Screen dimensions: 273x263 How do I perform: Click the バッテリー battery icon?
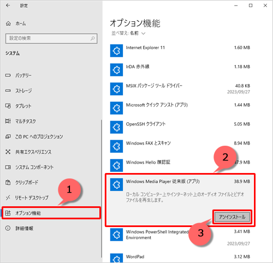(8, 75)
